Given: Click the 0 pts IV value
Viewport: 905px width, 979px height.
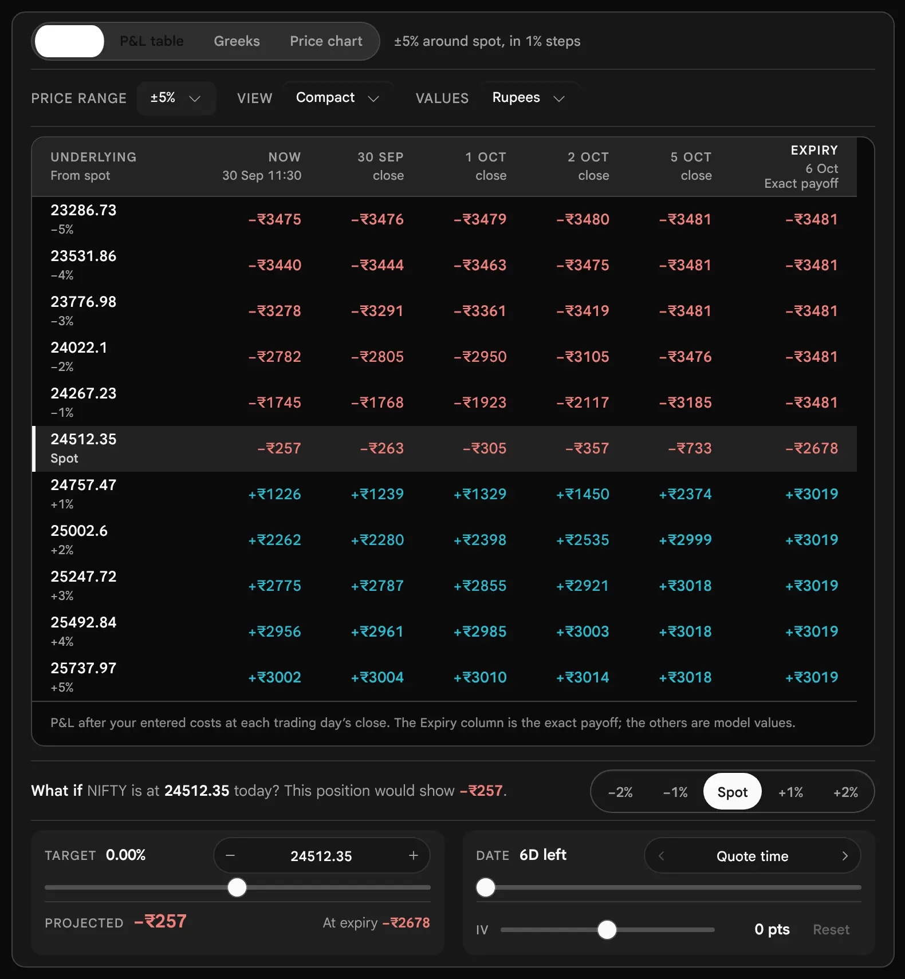Looking at the screenshot, I should point(772,929).
